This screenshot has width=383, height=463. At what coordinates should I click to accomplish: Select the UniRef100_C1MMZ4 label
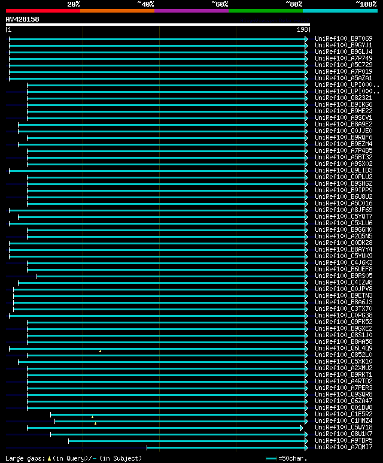[x=344, y=421]
